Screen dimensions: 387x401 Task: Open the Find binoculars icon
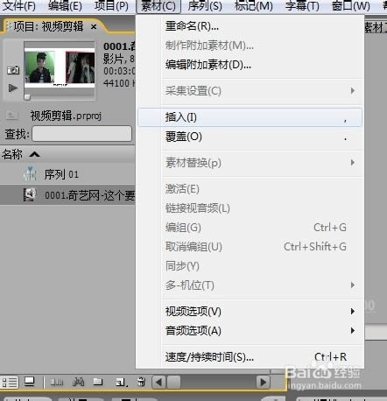click(78, 382)
